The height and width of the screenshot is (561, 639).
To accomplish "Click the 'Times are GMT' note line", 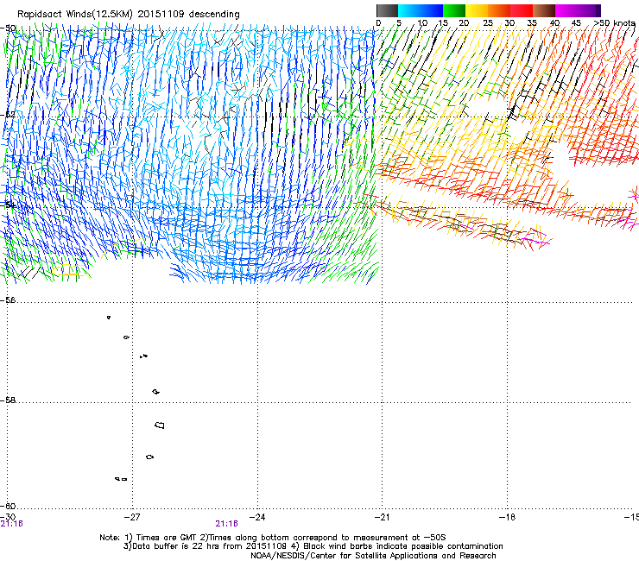I will [x=273, y=538].
